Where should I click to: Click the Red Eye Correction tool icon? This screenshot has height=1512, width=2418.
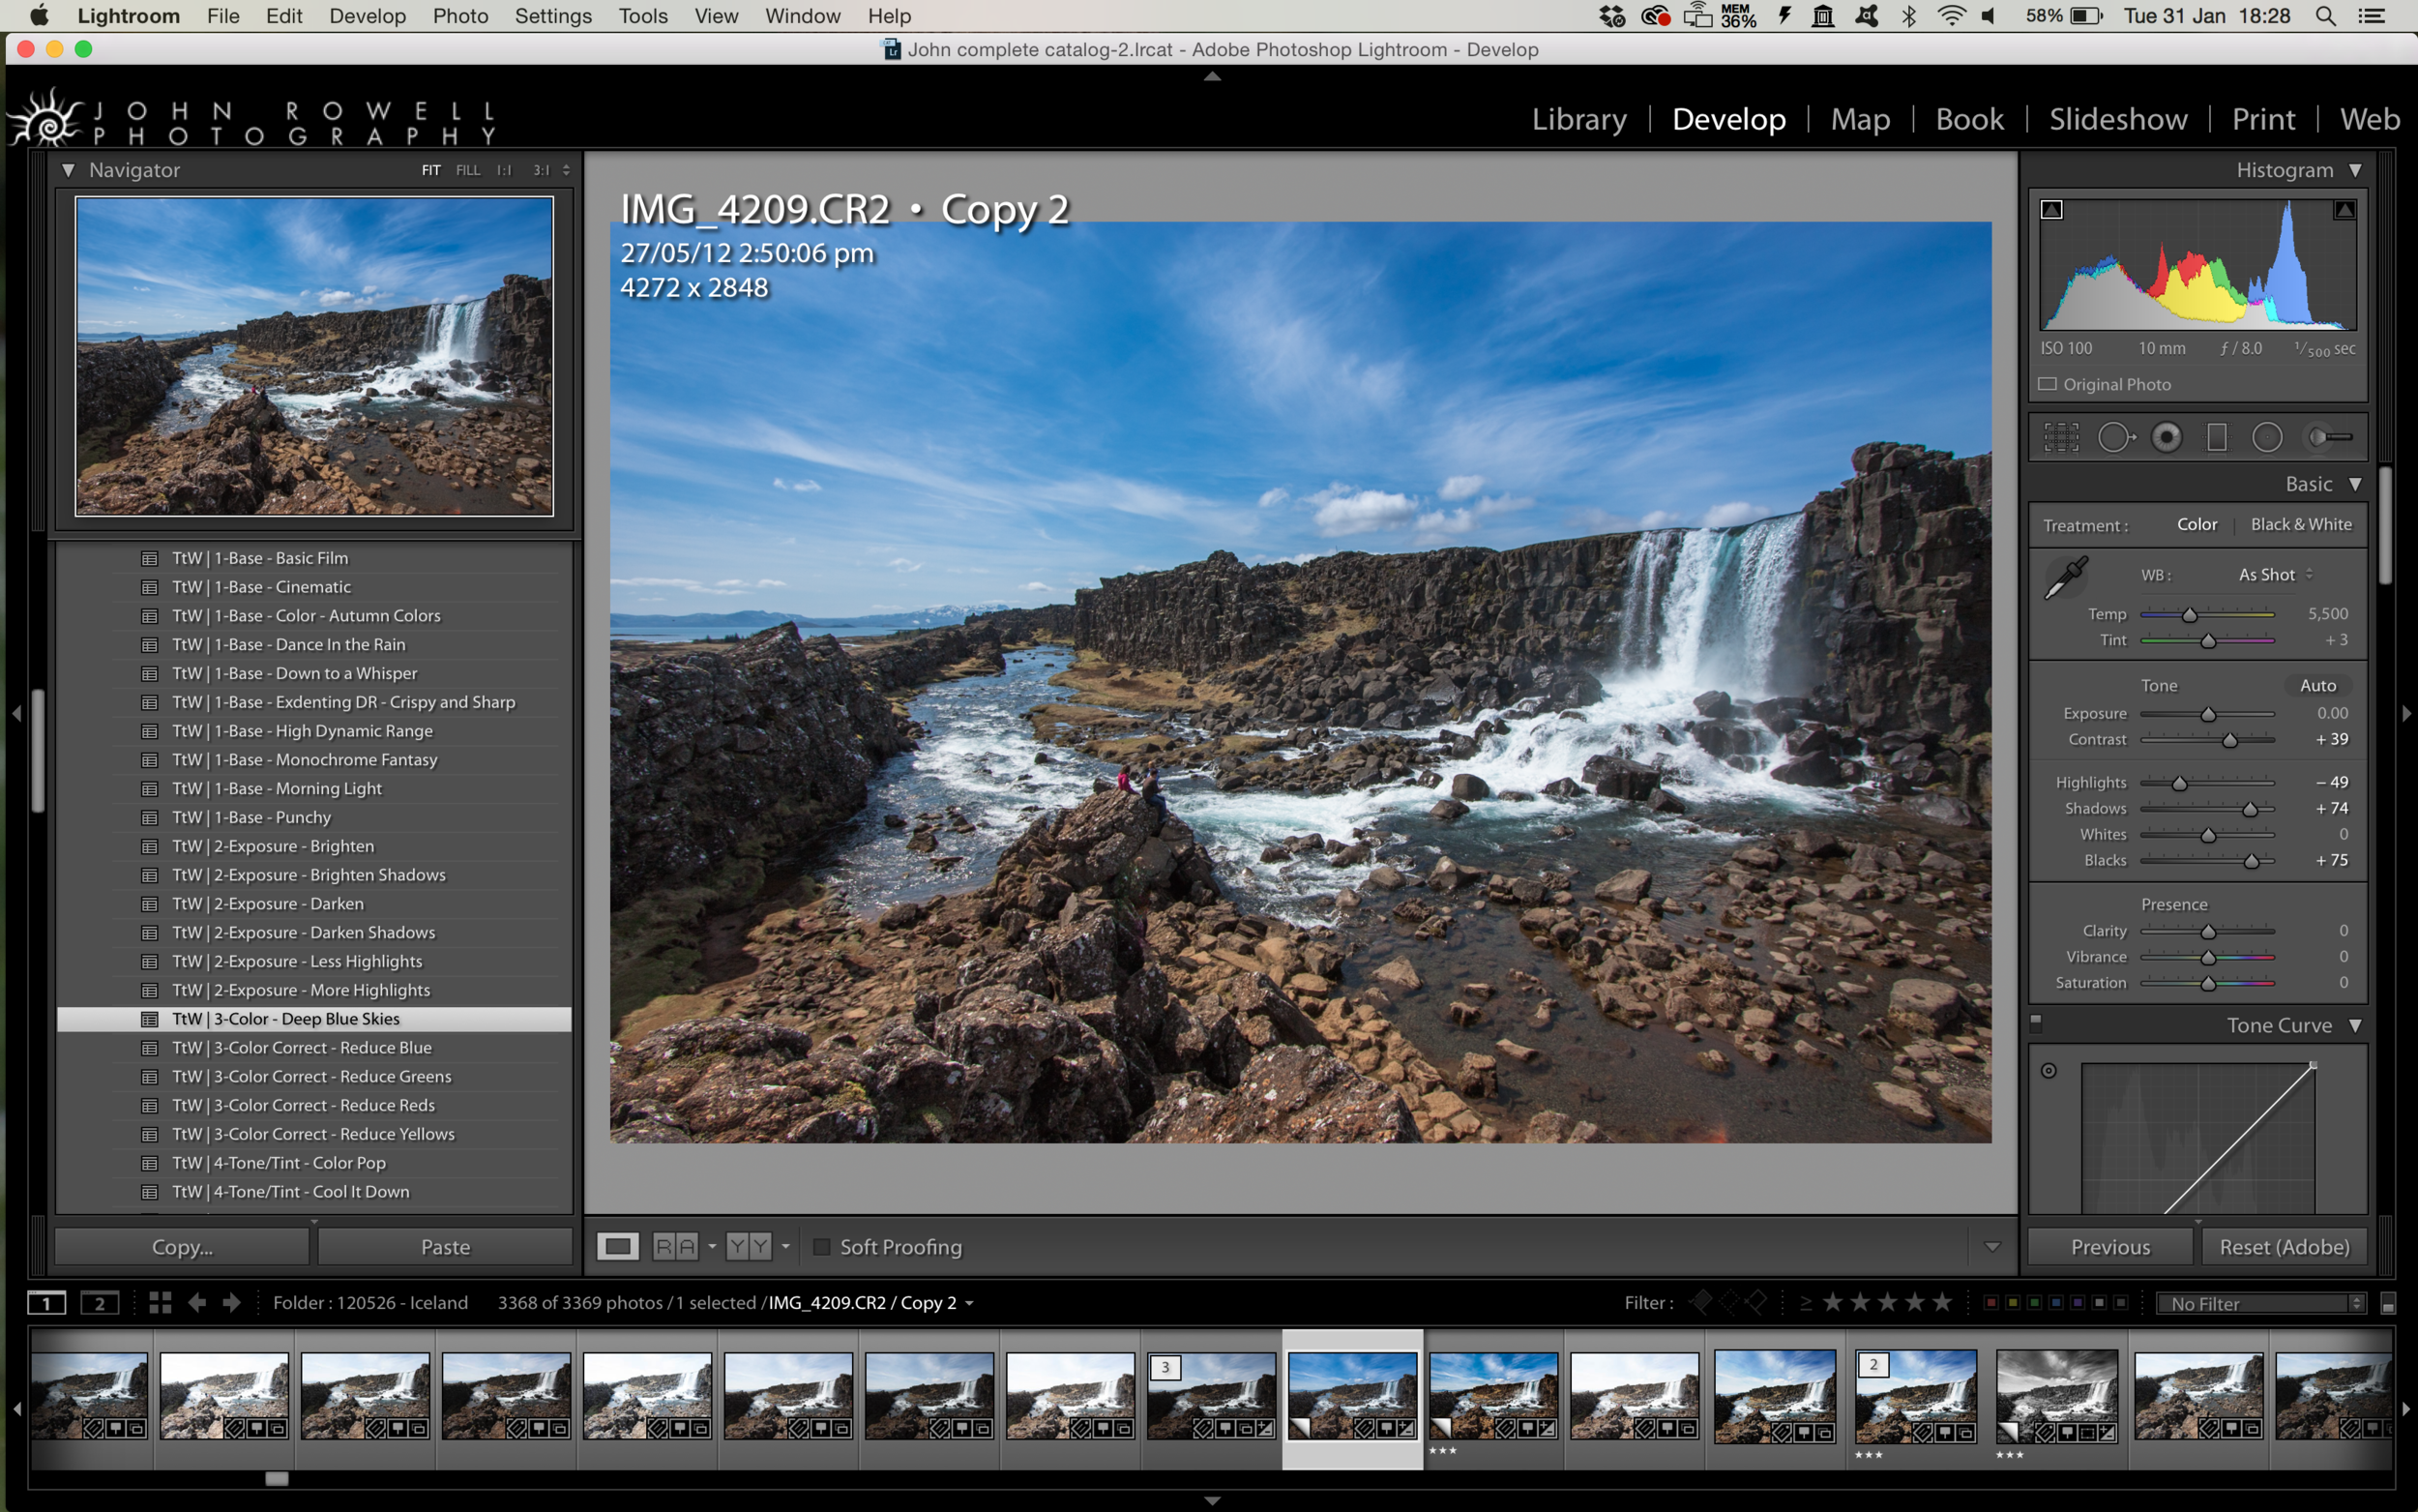tap(2169, 437)
